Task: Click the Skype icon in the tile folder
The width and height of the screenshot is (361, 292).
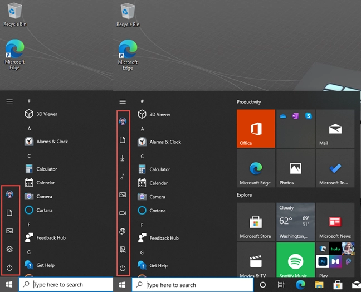Action: coord(308,116)
